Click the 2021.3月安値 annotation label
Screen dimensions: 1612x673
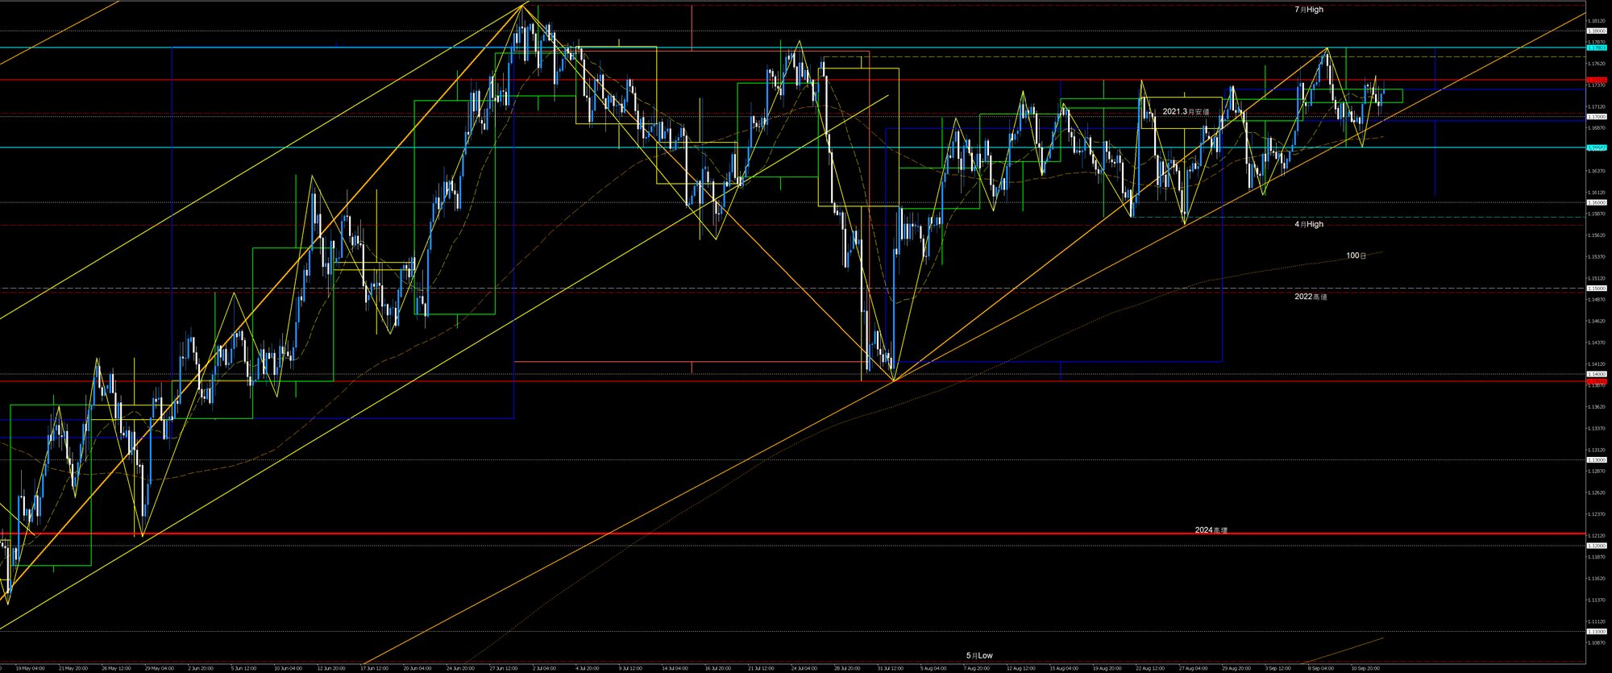(1186, 111)
